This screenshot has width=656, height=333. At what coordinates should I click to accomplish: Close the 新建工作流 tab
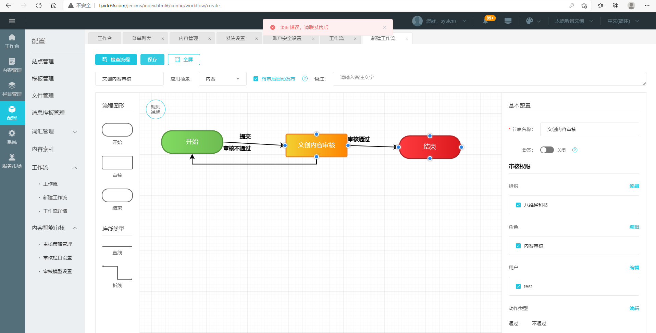coord(407,39)
